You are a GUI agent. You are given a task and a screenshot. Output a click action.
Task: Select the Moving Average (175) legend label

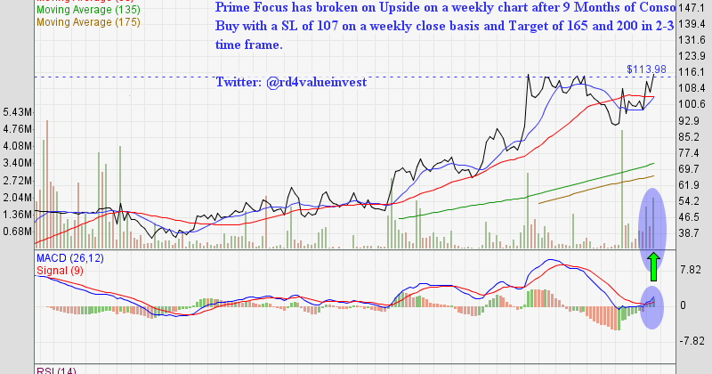(x=88, y=21)
